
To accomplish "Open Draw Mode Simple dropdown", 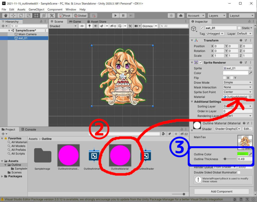I will (238, 83).
